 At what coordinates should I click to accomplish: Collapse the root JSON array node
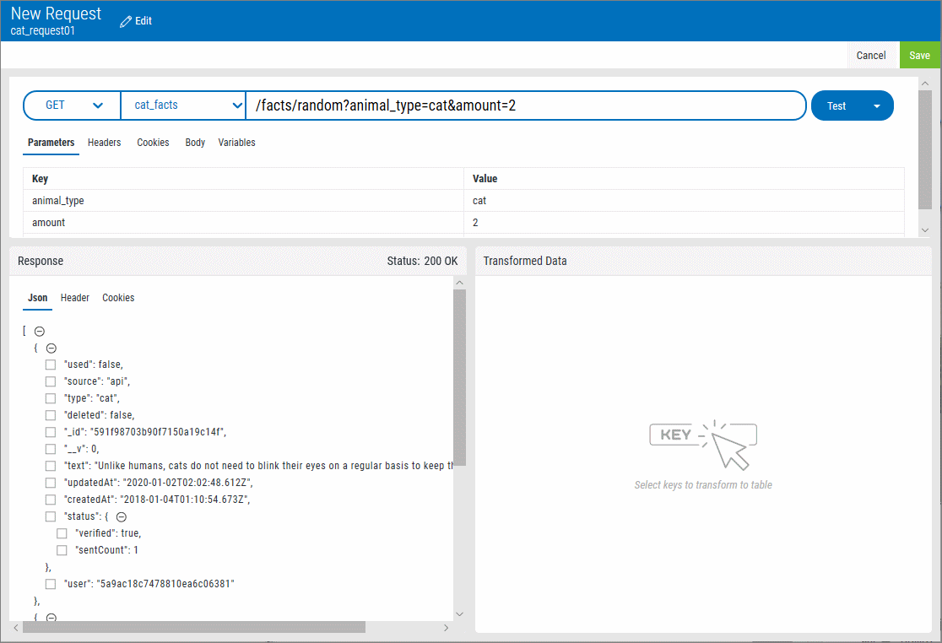(x=39, y=332)
